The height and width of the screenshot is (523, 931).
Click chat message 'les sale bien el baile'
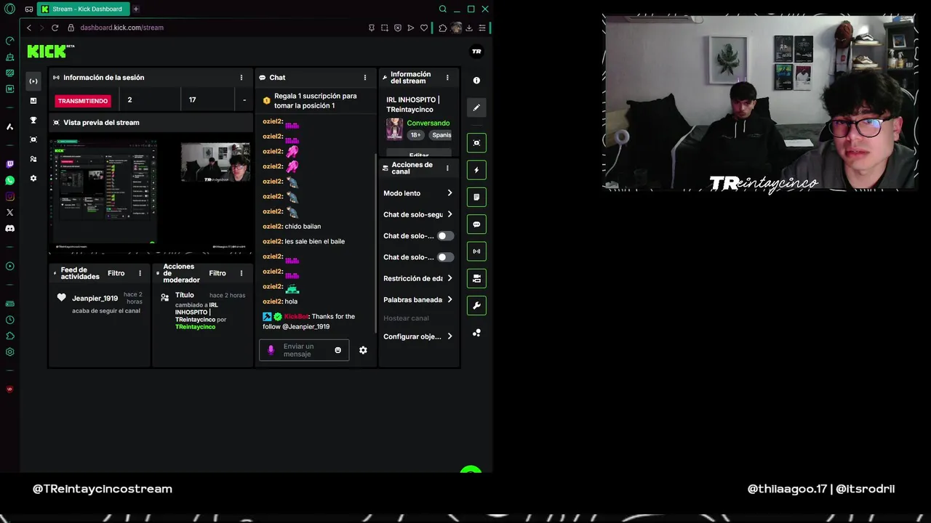[x=315, y=241]
